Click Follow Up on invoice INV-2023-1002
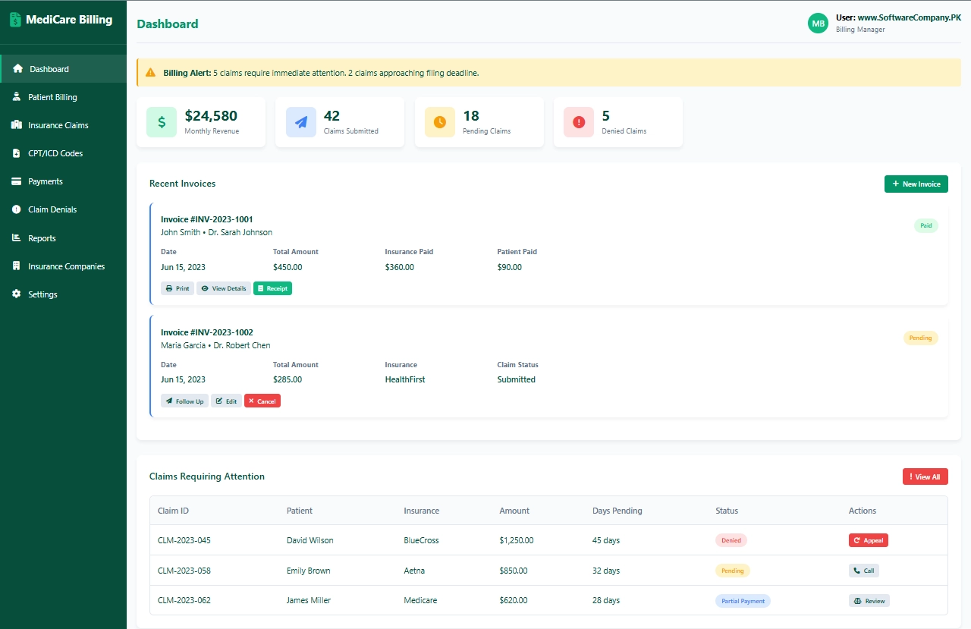The width and height of the screenshot is (971, 629). [184, 400]
